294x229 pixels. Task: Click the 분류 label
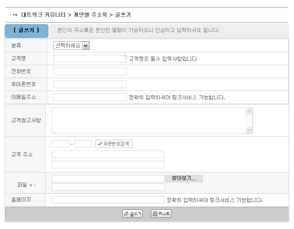coord(16,46)
